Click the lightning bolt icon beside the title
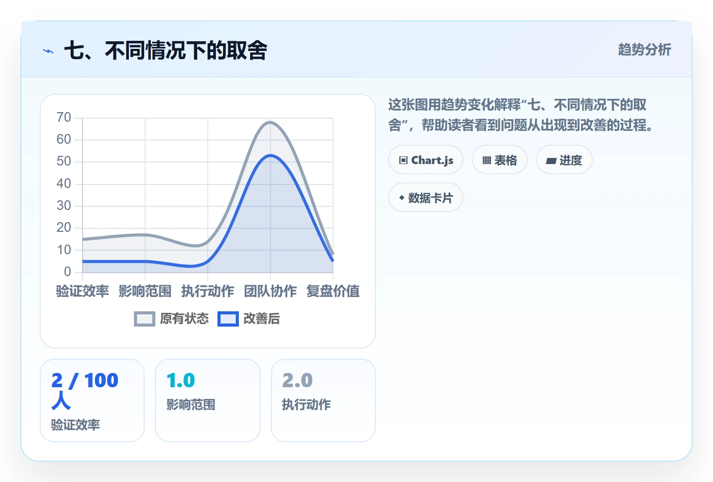This screenshot has height=482, width=713. tap(48, 51)
